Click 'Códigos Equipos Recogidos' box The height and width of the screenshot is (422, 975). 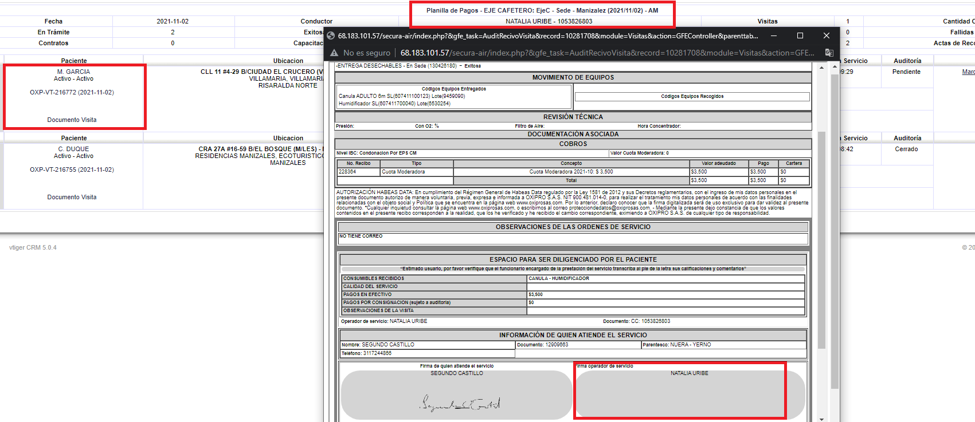(x=692, y=96)
